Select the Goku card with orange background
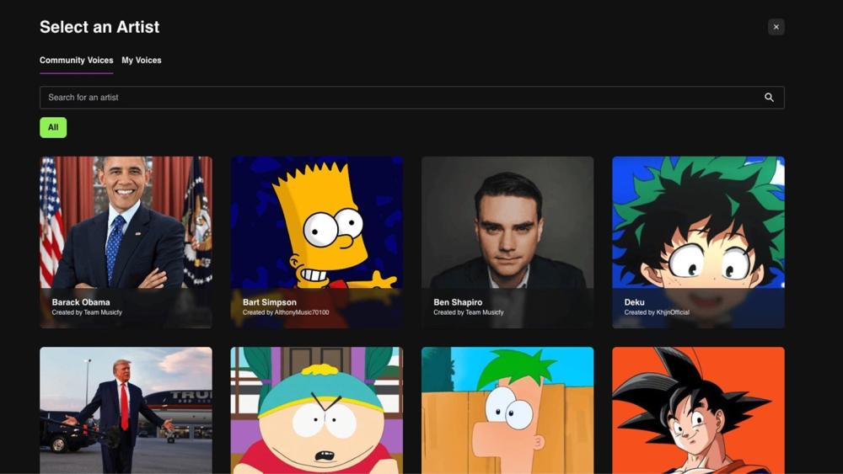This screenshot has width=843, height=474. point(698,410)
